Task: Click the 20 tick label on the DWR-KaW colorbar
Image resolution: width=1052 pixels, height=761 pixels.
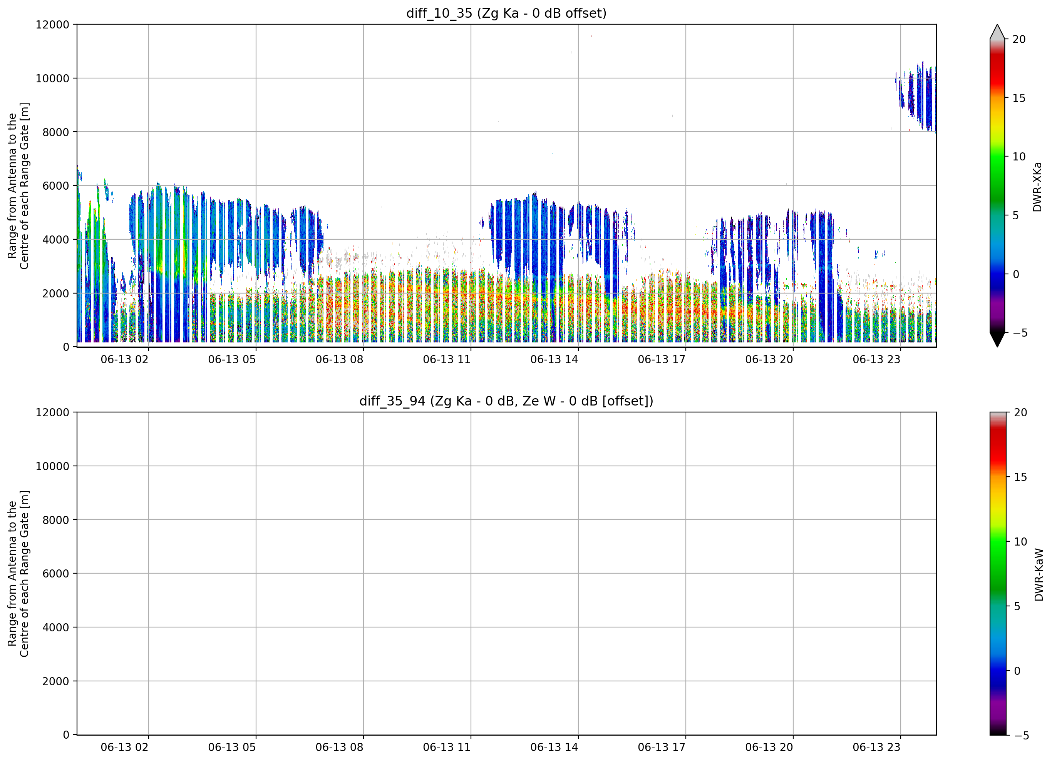Action: pyautogui.click(x=1020, y=412)
